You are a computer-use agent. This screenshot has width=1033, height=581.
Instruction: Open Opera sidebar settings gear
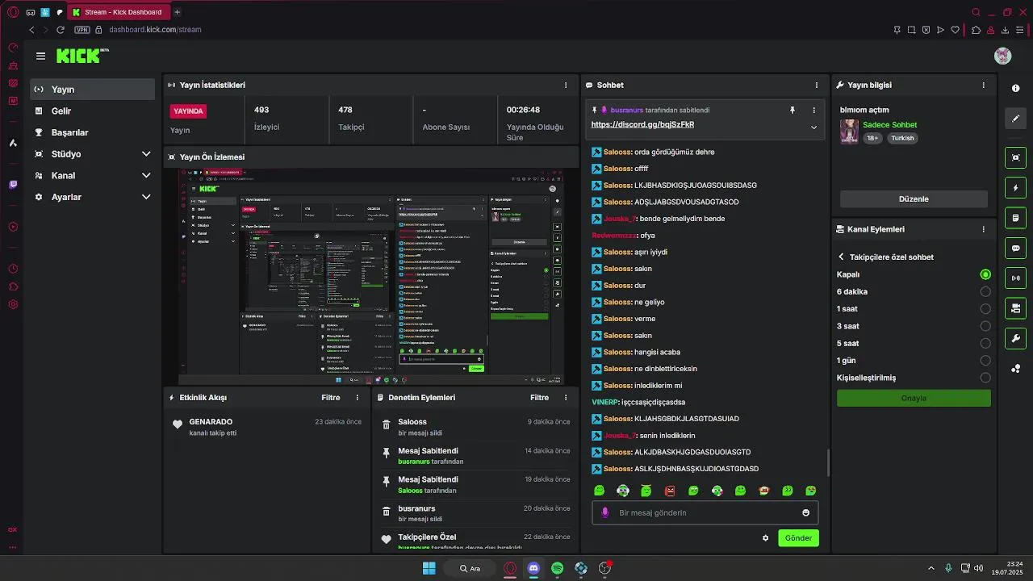(13, 304)
